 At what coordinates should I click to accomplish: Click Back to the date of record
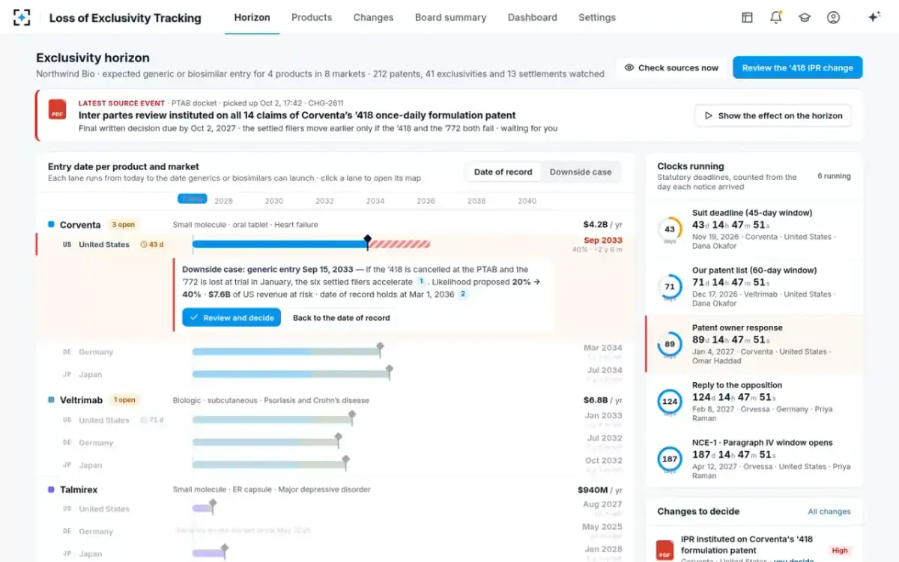341,318
